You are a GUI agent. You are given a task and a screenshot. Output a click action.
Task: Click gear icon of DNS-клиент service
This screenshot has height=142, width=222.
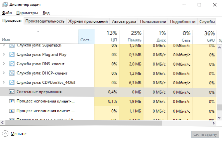click(x=12, y=64)
